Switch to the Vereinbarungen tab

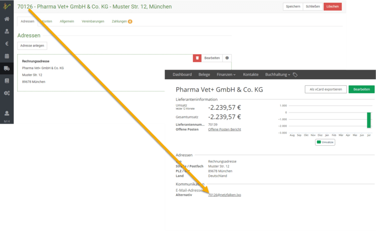[x=92, y=22]
